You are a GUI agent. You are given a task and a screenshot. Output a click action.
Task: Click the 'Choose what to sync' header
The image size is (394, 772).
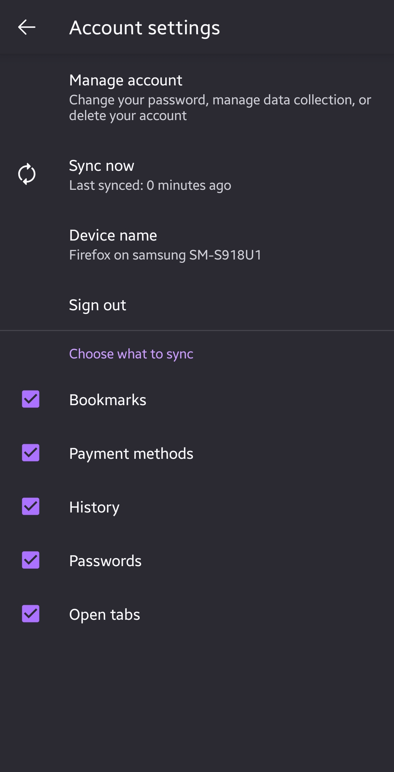pyautogui.click(x=131, y=354)
